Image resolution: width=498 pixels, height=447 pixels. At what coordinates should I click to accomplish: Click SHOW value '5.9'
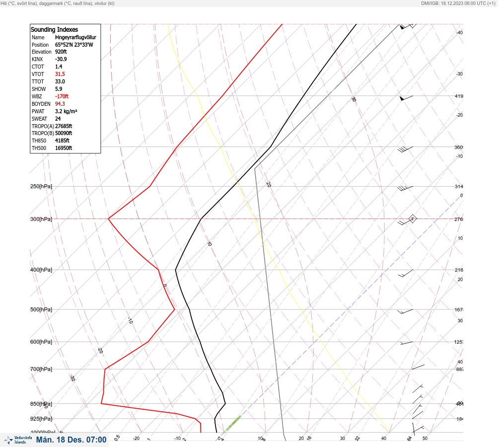pyautogui.click(x=59, y=89)
